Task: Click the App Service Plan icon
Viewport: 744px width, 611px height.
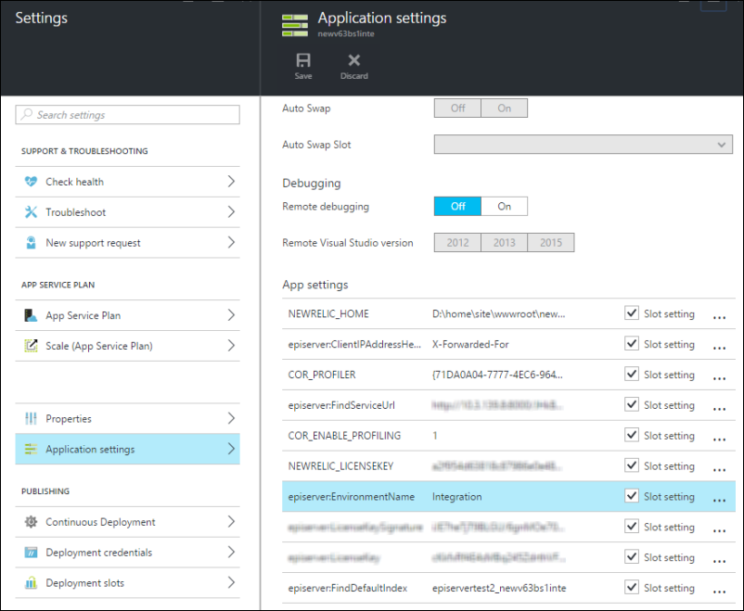Action: click(x=31, y=315)
